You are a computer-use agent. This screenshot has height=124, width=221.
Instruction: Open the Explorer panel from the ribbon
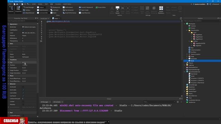pyautogui.click(x=11, y=9)
